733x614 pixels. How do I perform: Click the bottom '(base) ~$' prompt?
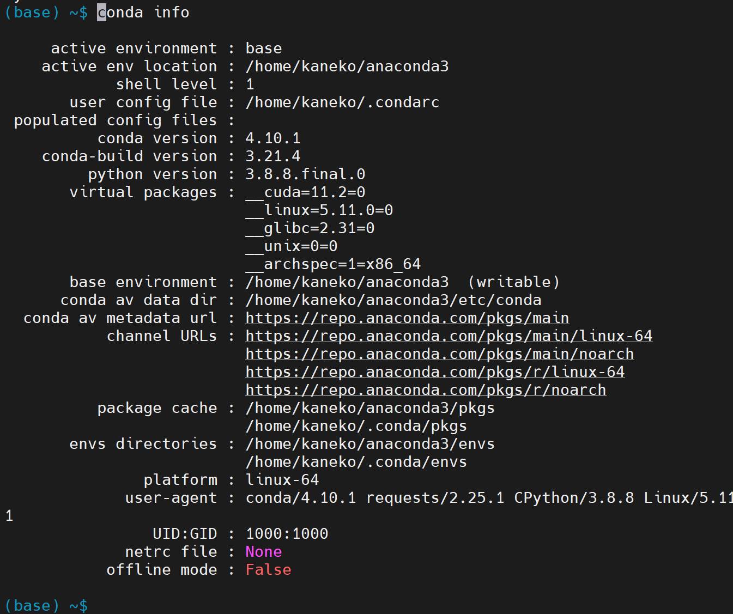pos(46,605)
